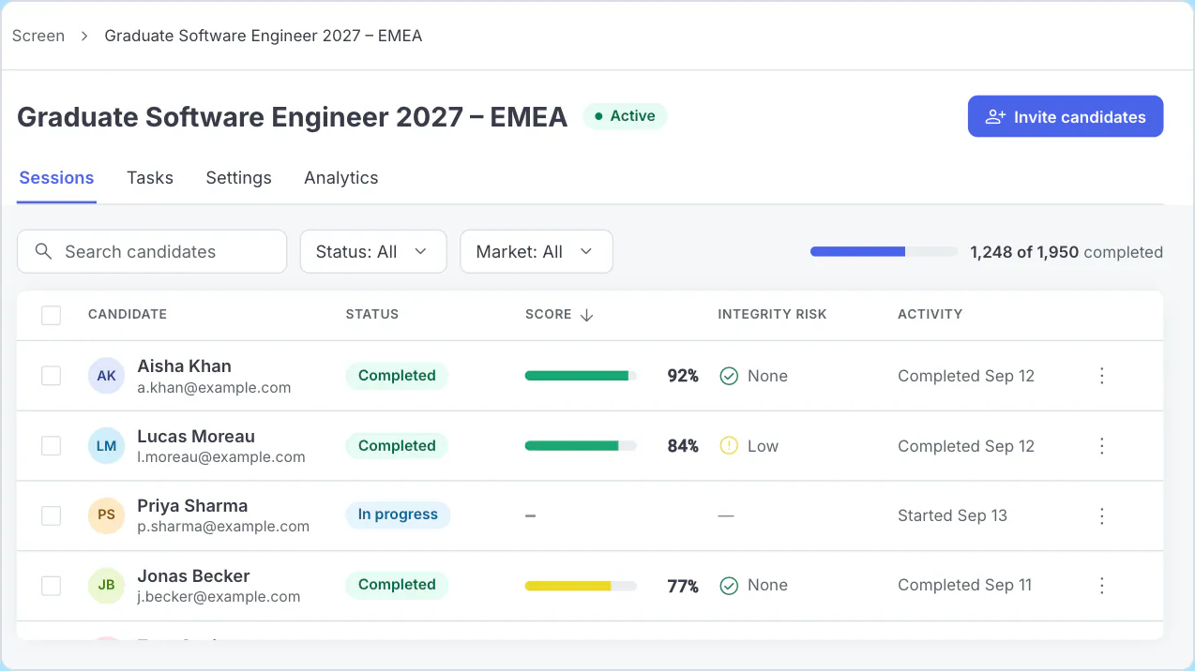This screenshot has width=1195, height=671.
Task: Click the Candidate column header
Action: pos(128,315)
